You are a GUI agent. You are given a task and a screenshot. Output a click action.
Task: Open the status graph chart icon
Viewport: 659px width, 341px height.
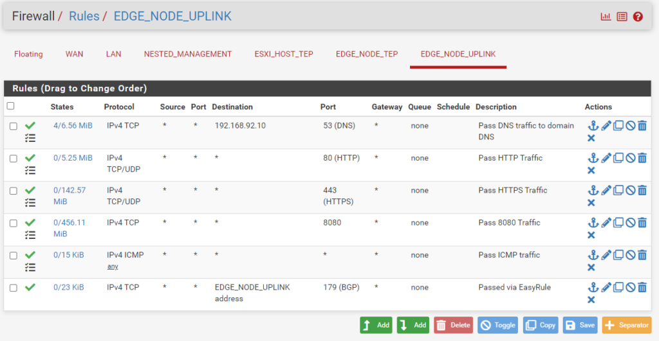coord(606,17)
